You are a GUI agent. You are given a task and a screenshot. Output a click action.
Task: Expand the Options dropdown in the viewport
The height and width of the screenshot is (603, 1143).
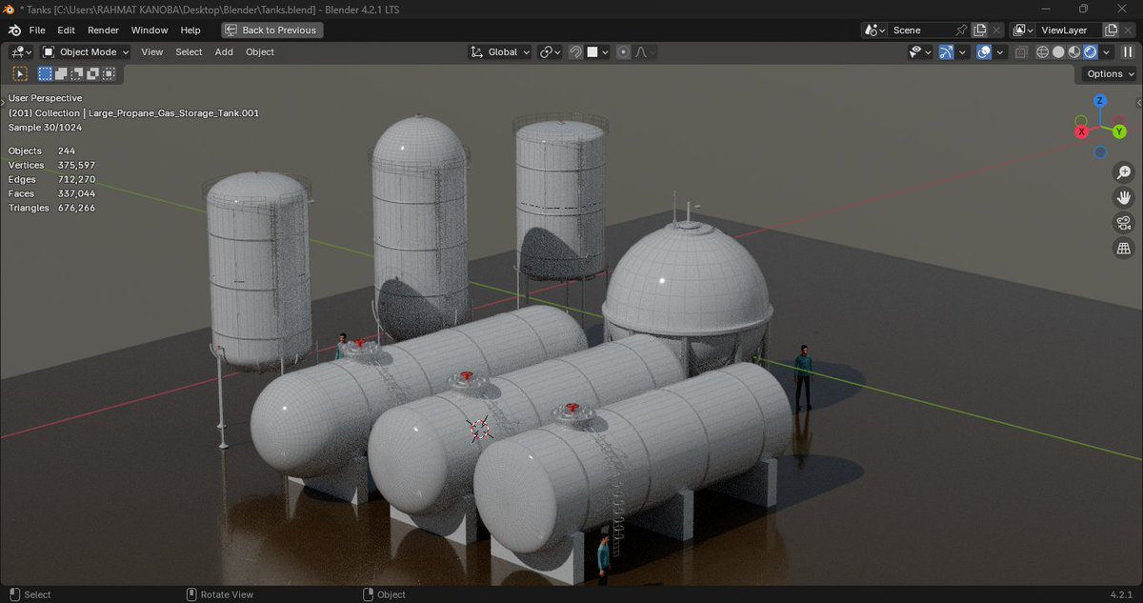coord(1107,73)
